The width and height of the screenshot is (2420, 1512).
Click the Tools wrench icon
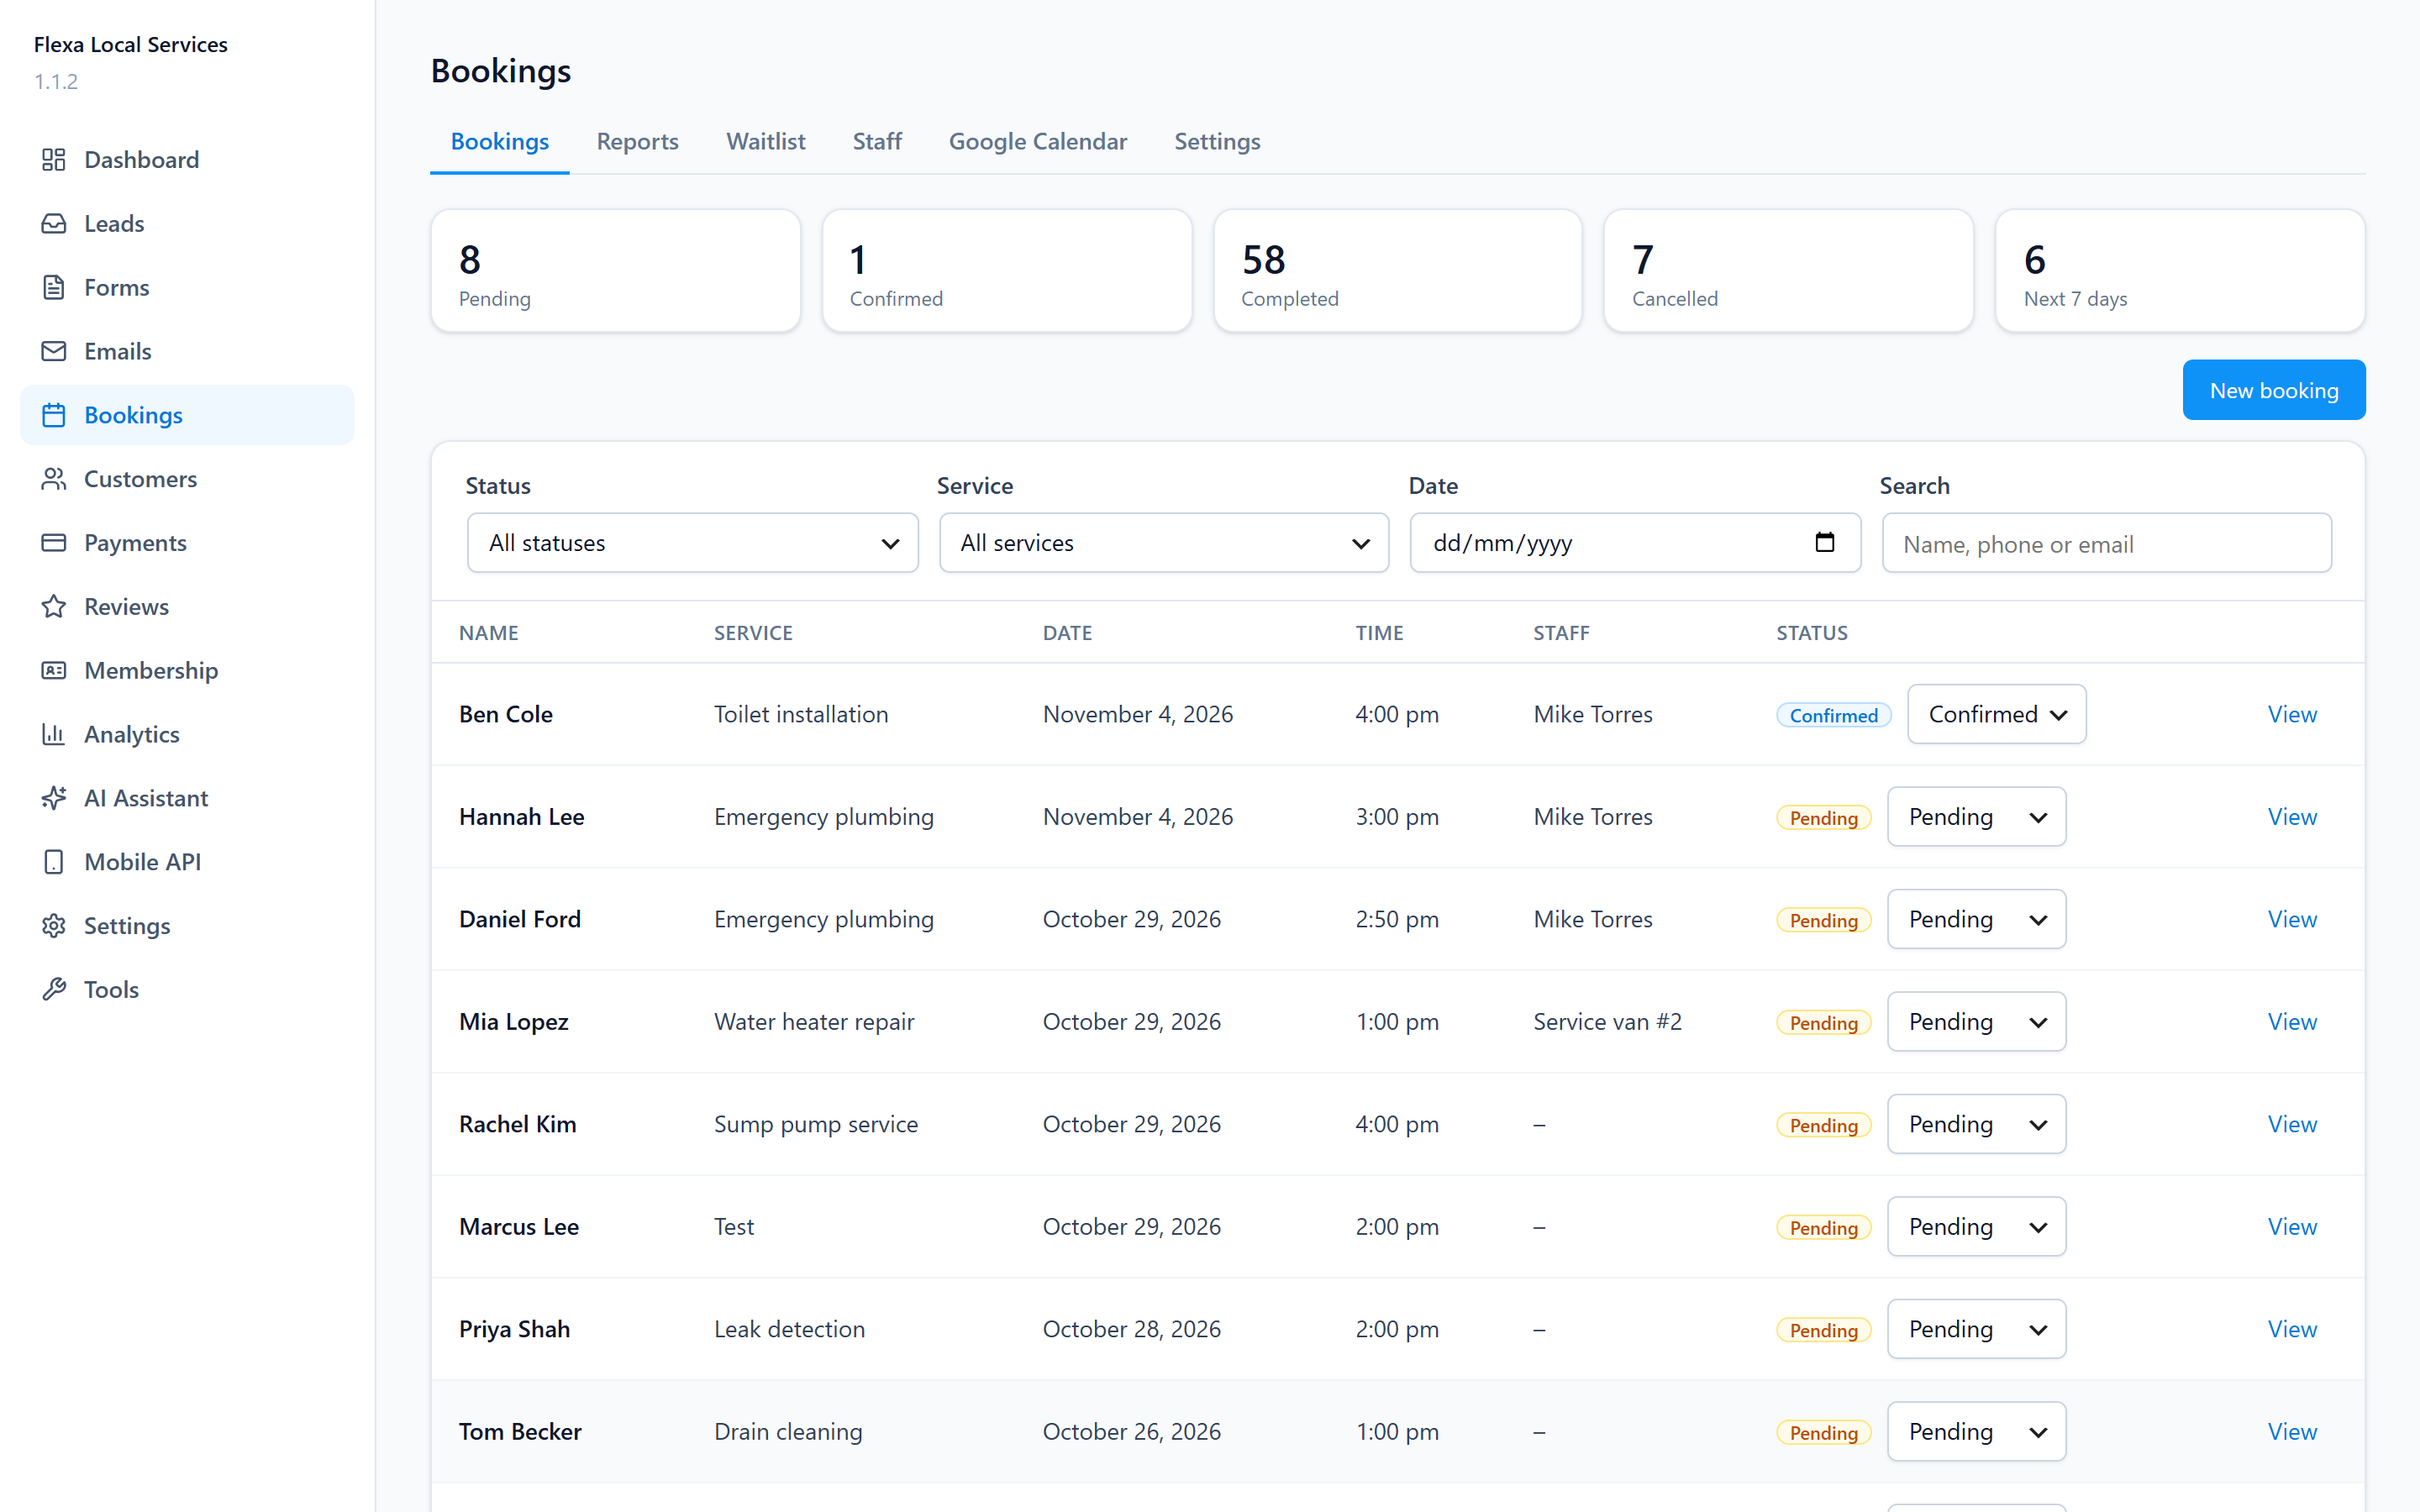[x=54, y=990]
